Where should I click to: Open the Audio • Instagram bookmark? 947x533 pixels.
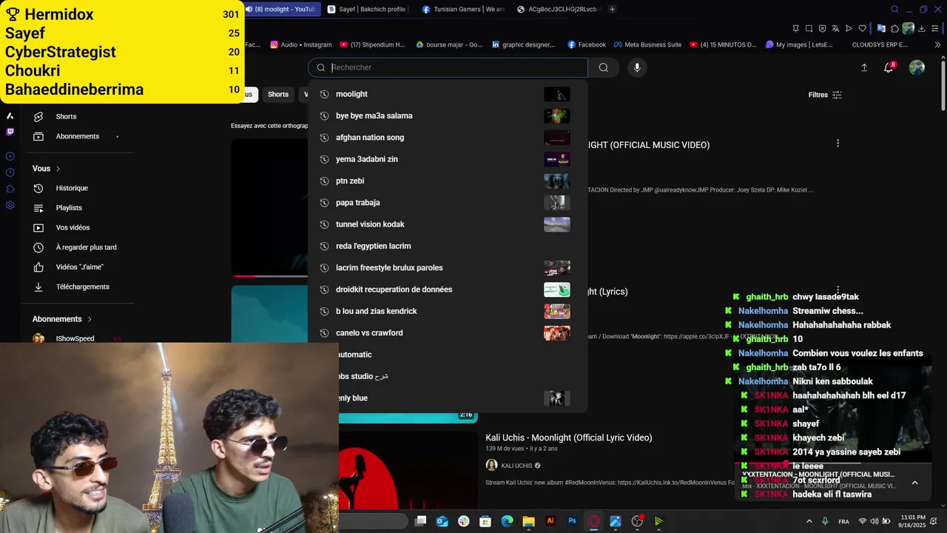[300, 44]
